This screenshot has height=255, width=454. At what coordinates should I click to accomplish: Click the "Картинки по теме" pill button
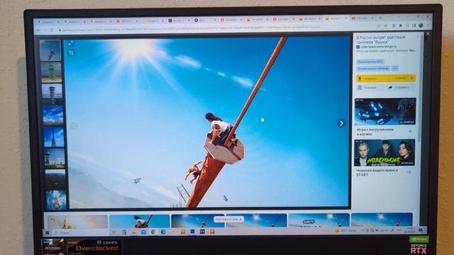coord(228,219)
